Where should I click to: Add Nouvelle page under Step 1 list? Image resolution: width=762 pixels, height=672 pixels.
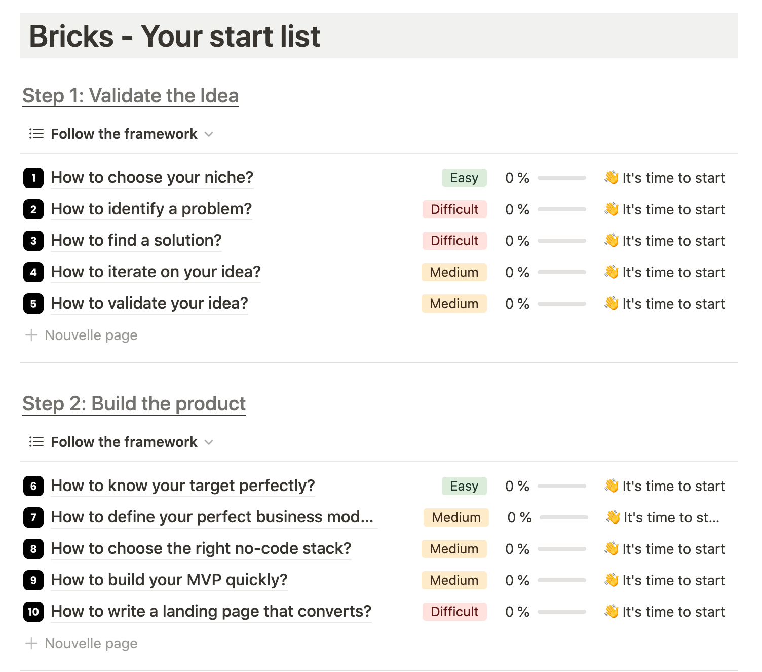[x=81, y=335]
